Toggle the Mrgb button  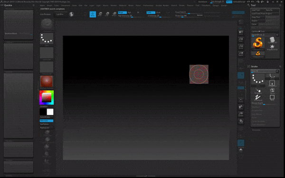123,12
